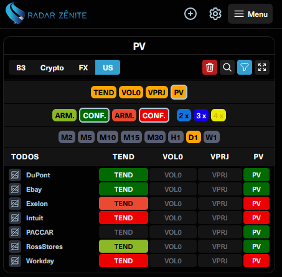282x277 pixels.
Task: Expand panel with fullscreen icon
Action: 262,67
